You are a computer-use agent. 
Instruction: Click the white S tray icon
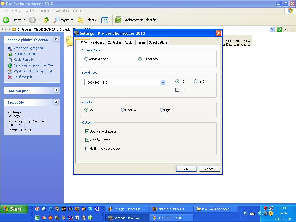[271, 208]
